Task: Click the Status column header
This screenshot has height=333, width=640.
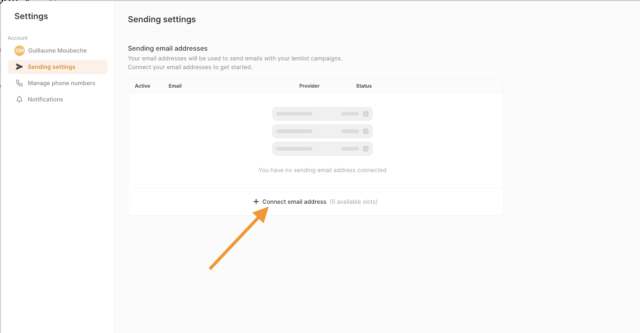Action: (364, 86)
